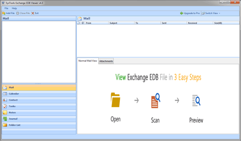Select the Journal navigation label
This screenshot has height=141, width=241.
pos(13,119)
